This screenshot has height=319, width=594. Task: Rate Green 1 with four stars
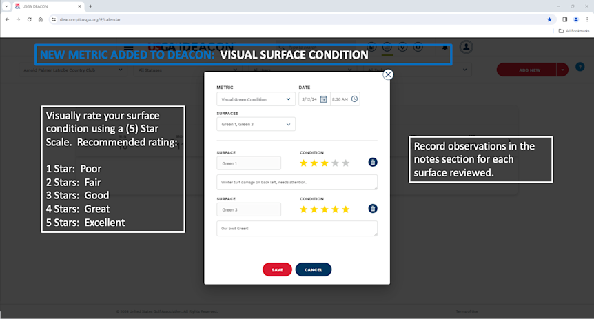coord(336,163)
